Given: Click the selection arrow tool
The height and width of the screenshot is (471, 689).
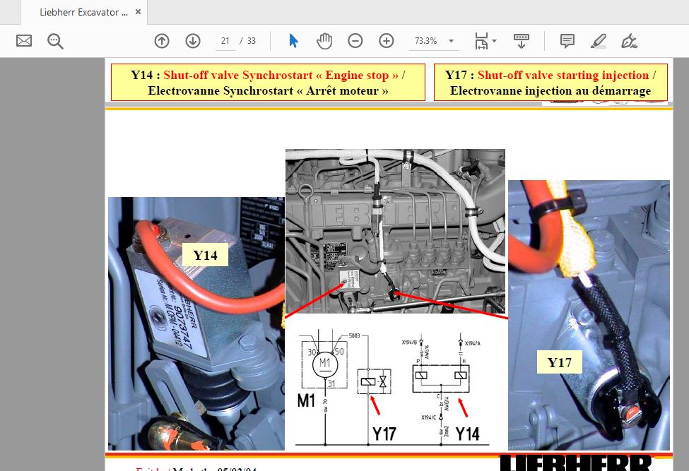Looking at the screenshot, I should coord(293,41).
